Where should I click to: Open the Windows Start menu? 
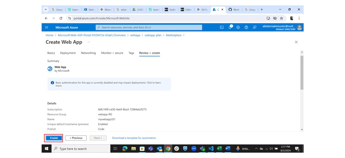pyautogui.click(x=47, y=149)
